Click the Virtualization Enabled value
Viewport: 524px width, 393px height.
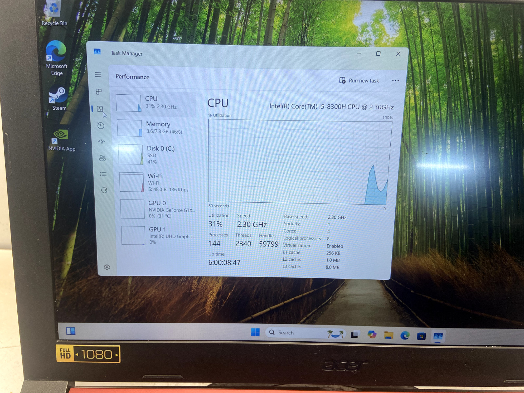pyautogui.click(x=335, y=246)
